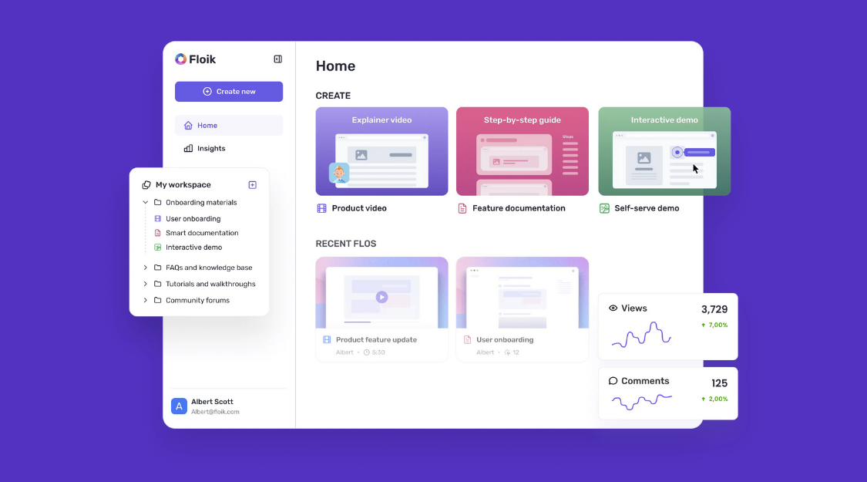This screenshot has height=482, width=867.
Task: Click the My workspace briefcase icon
Action: pos(146,184)
